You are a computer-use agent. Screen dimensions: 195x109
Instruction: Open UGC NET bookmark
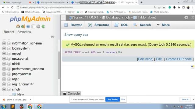point(69,12)
